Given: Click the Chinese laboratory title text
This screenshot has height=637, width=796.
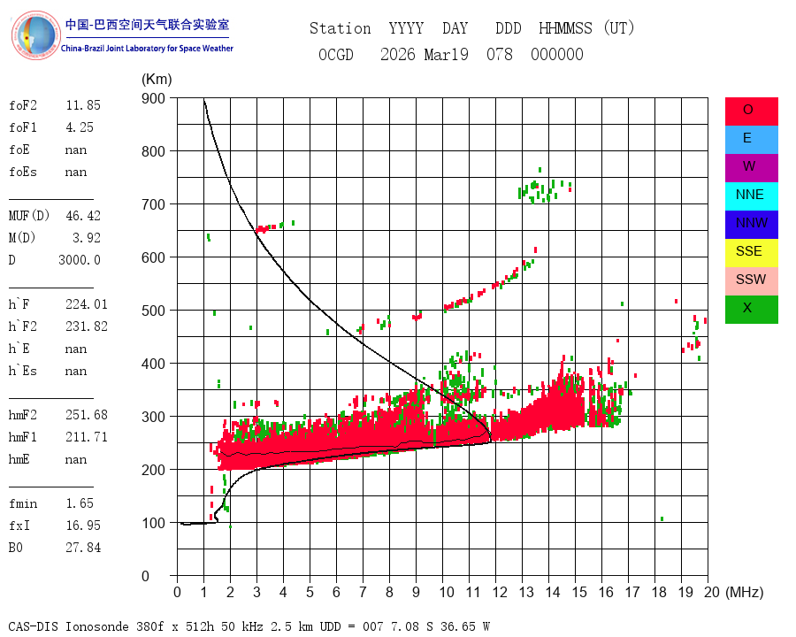Looking at the screenshot, I should pyautogui.click(x=147, y=25).
